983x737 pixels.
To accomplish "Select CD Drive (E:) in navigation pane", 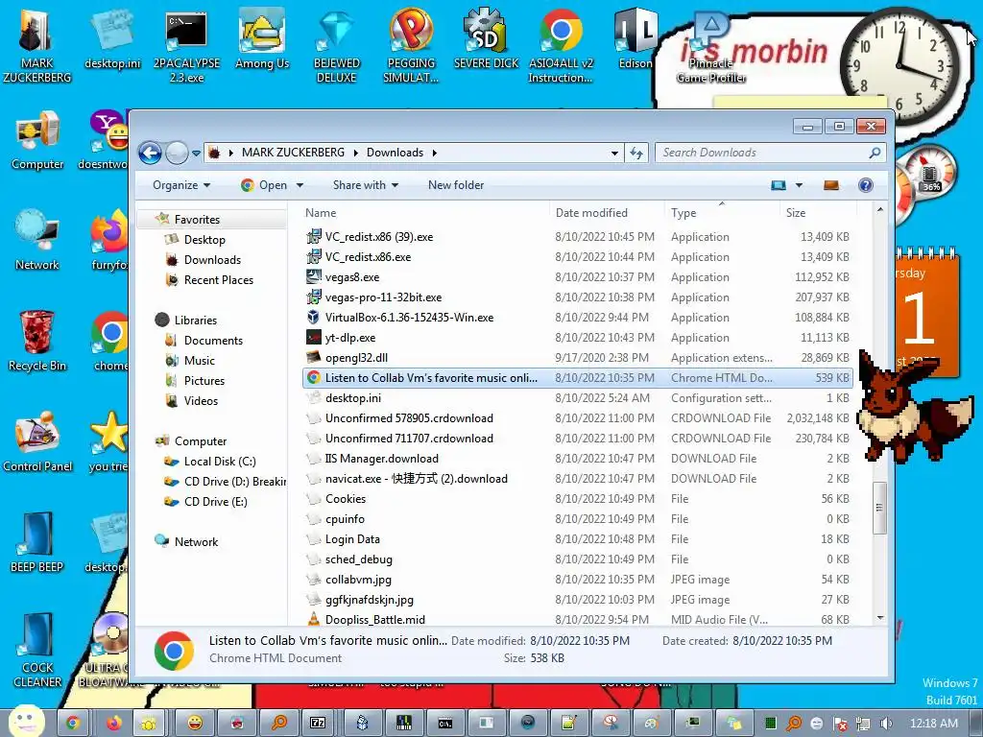I will pos(215,501).
